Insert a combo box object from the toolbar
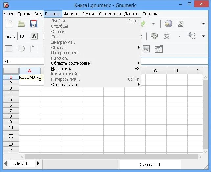211x172 pixels. click(x=159, y=49)
